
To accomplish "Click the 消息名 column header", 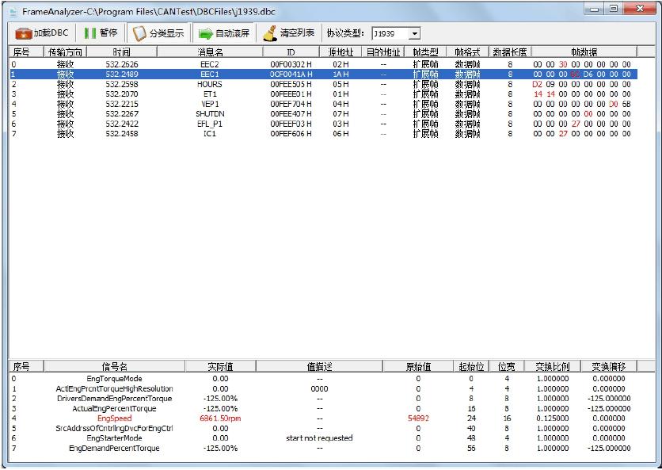I will [211, 52].
